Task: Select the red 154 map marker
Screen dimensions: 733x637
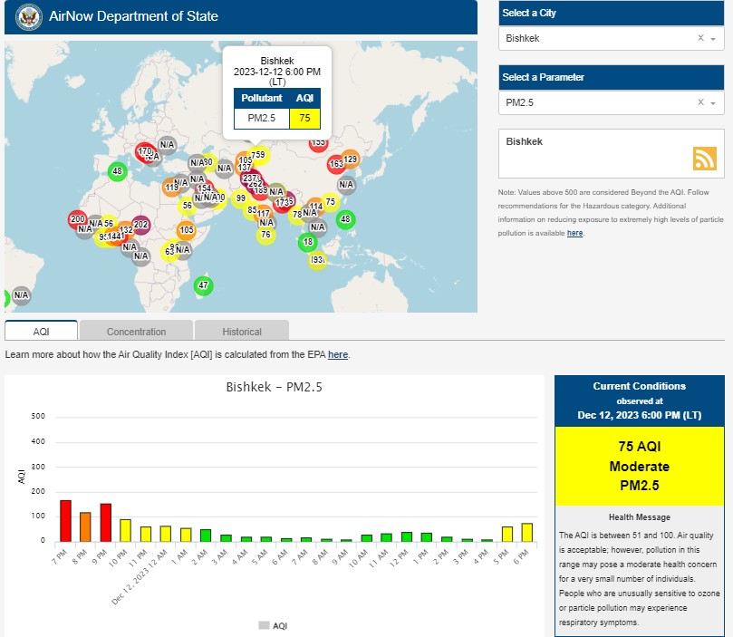Action: (x=205, y=188)
